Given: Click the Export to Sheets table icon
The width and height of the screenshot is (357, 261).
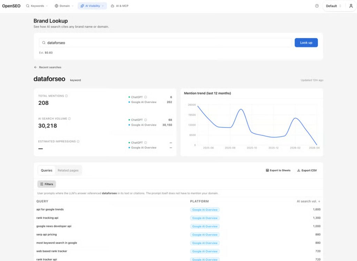Looking at the screenshot, I should 267,170.
